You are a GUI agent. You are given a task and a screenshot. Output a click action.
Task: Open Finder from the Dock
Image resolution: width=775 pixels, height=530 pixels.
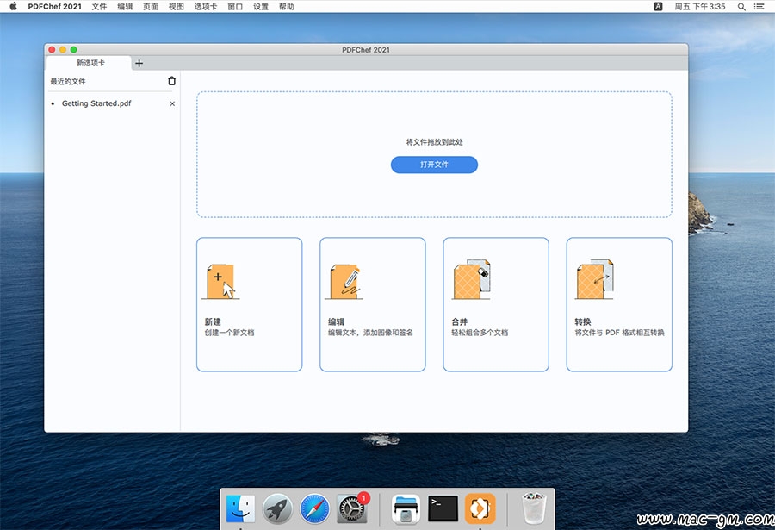[x=241, y=508]
